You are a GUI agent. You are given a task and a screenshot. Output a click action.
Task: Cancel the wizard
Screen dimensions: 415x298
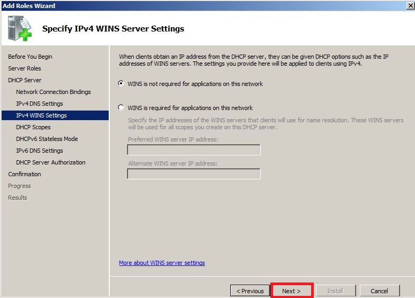coord(379,291)
